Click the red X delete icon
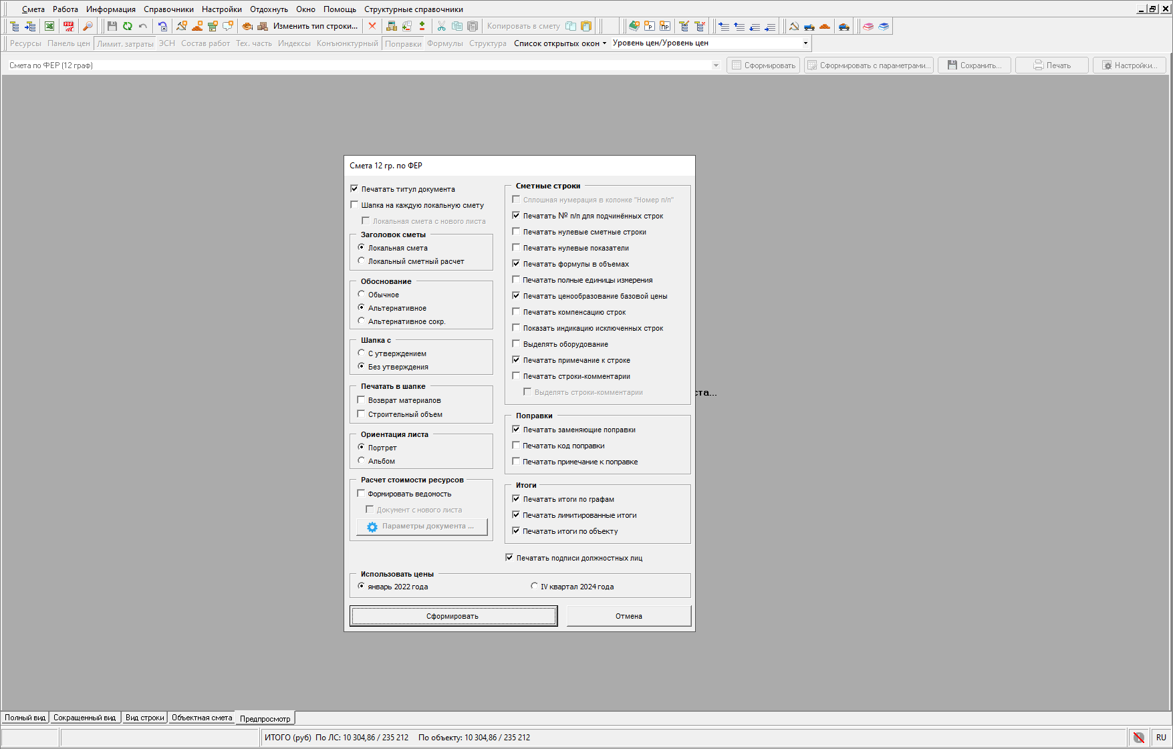1173x749 pixels. click(372, 26)
